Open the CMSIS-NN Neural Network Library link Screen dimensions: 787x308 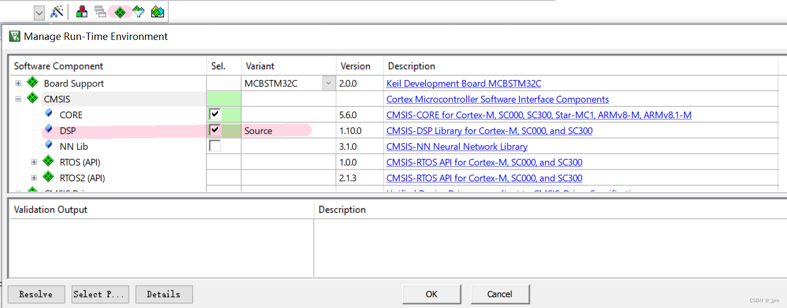pyautogui.click(x=457, y=147)
